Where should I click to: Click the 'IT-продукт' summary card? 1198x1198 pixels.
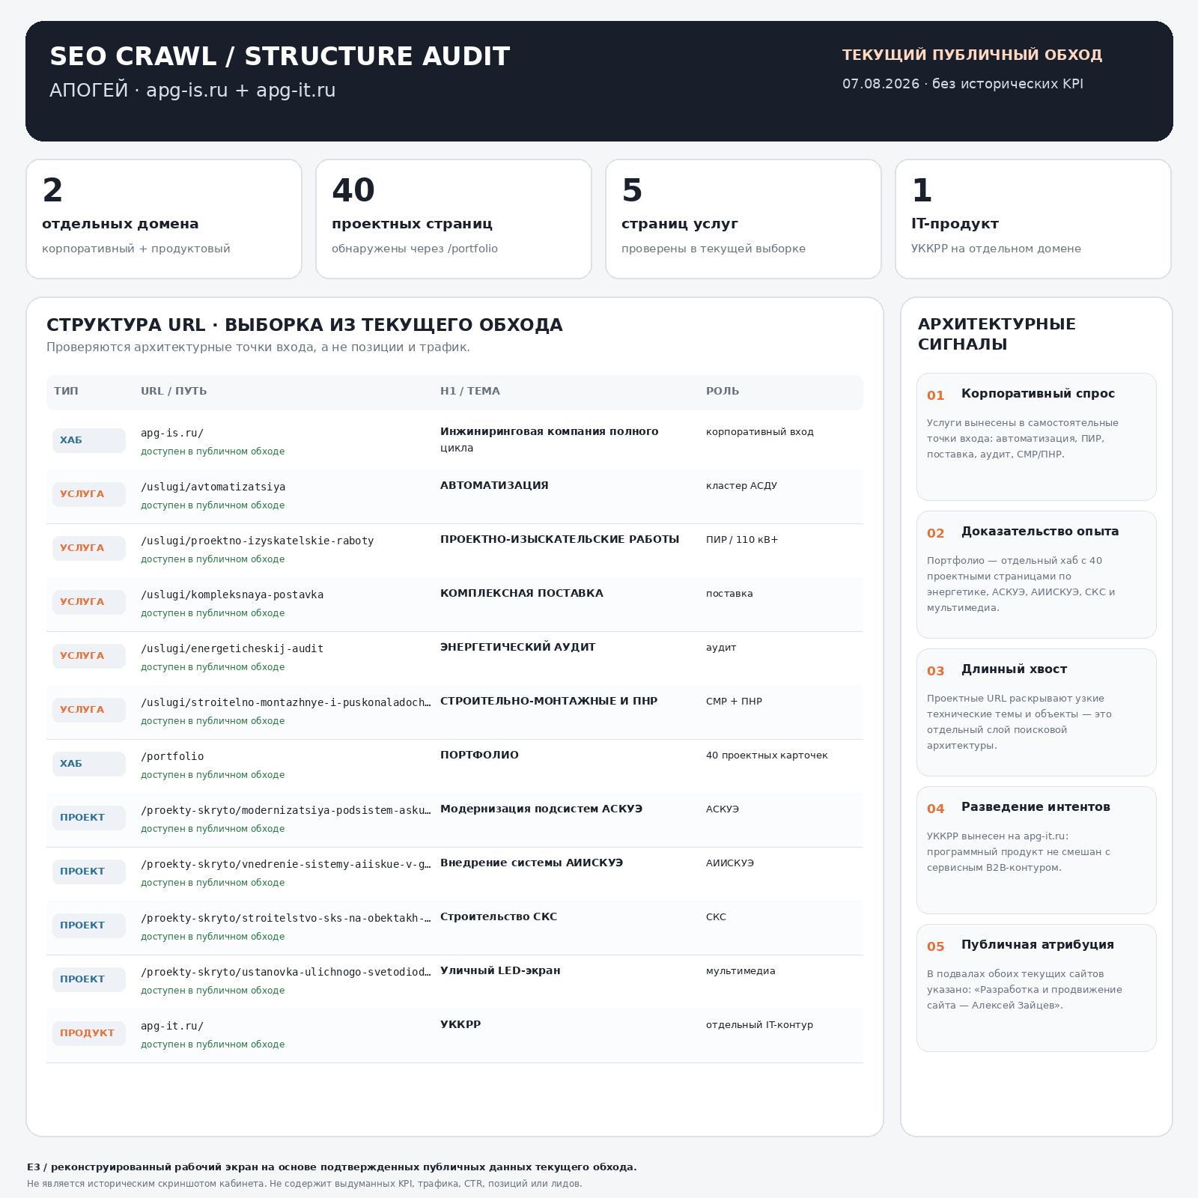tap(1033, 219)
